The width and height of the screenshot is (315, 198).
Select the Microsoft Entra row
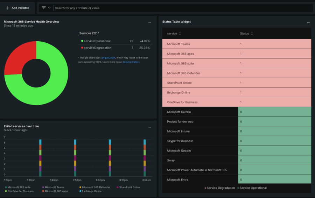click(237, 179)
